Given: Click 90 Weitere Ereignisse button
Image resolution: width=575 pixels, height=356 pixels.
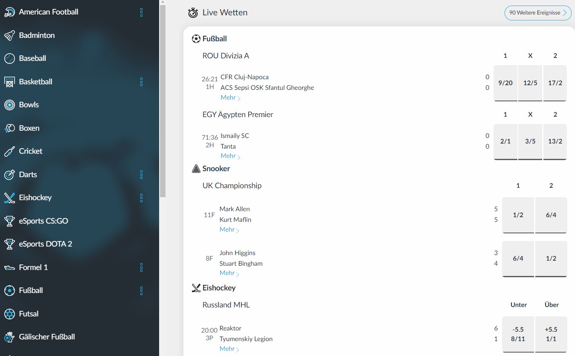Looking at the screenshot, I should tap(538, 13).
